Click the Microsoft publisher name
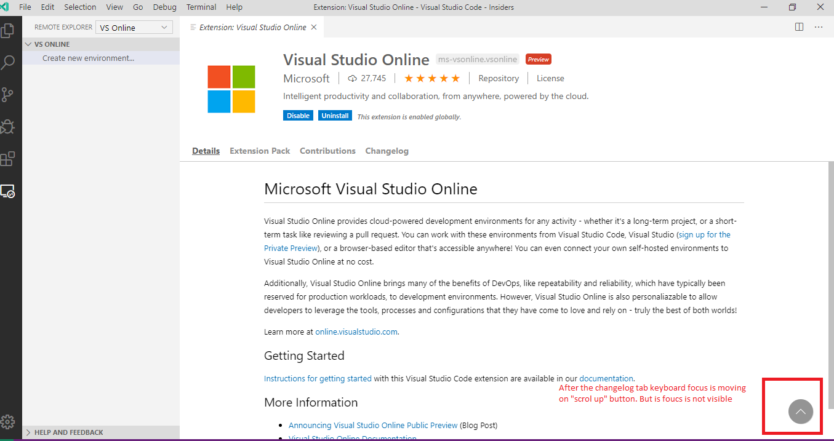 point(307,79)
